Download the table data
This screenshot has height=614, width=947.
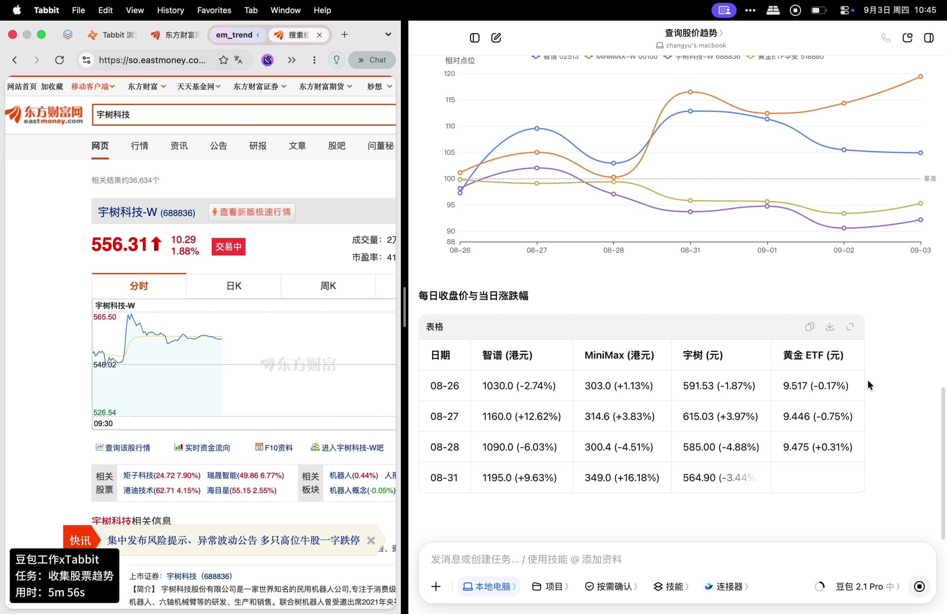pos(830,327)
